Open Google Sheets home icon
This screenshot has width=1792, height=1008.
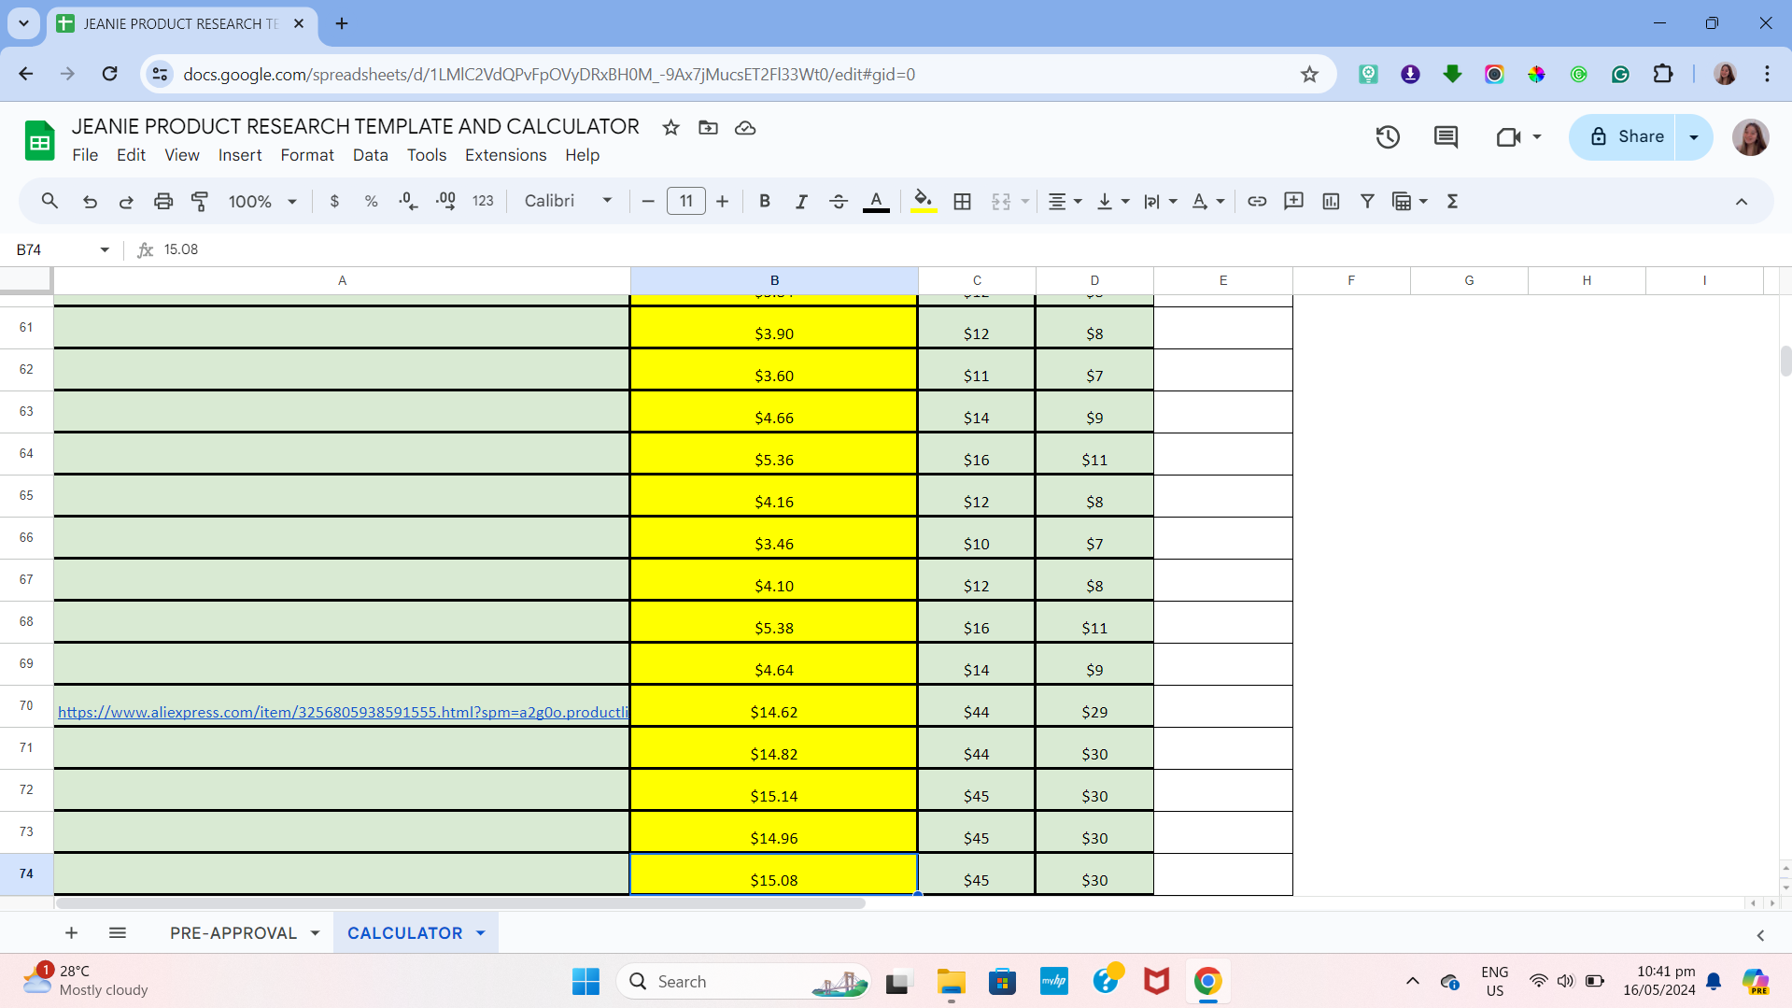click(39, 140)
